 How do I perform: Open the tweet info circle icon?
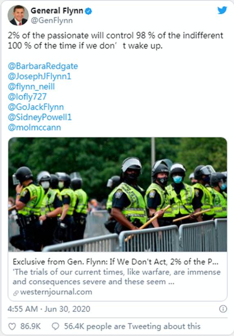click(x=223, y=309)
